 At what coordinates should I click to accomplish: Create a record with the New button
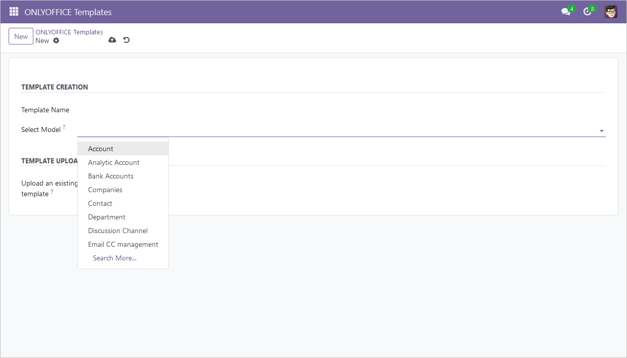pos(21,36)
